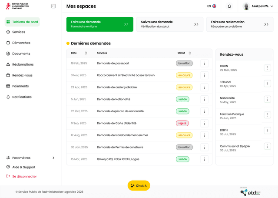The image size is (278, 198).
Task: Open the notifications bell in header
Action: (x=229, y=6)
